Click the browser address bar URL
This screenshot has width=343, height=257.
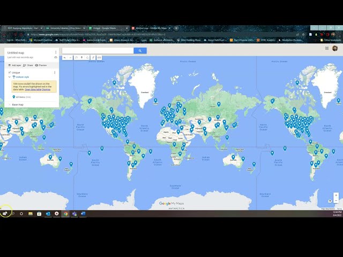[x=98, y=34]
